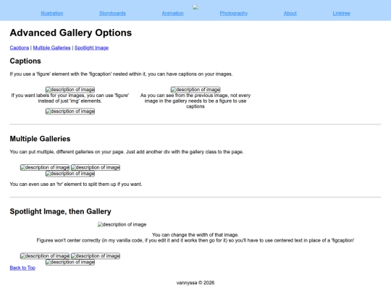Select the Advanced Gallery Options heading

[71, 33]
